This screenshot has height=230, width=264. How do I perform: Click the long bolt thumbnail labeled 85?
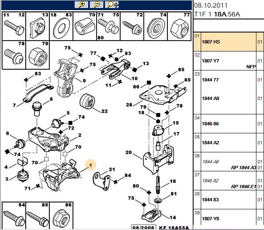coord(38,216)
